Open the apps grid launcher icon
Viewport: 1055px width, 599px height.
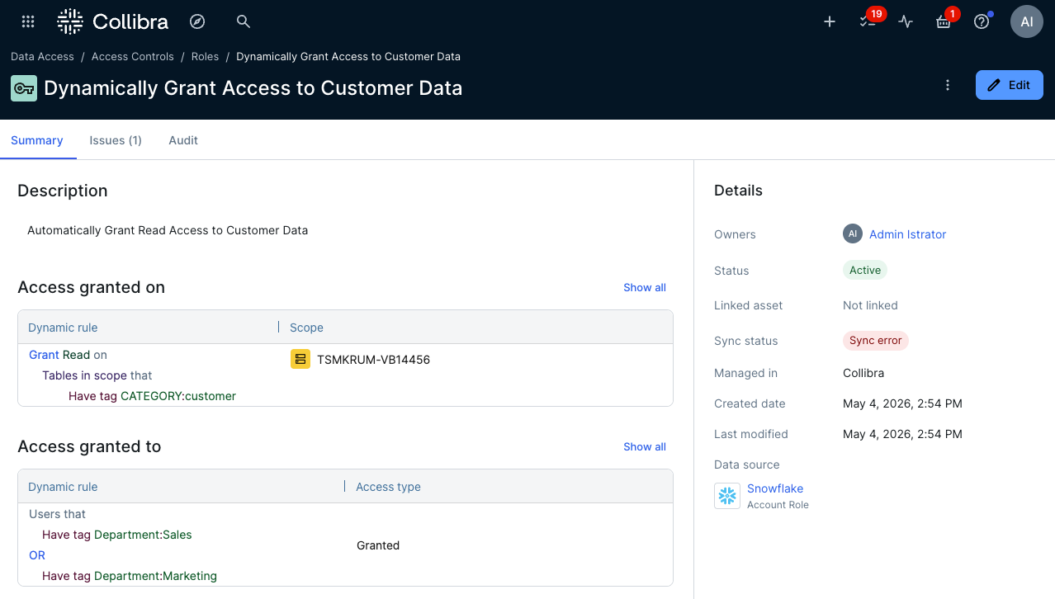pos(28,21)
